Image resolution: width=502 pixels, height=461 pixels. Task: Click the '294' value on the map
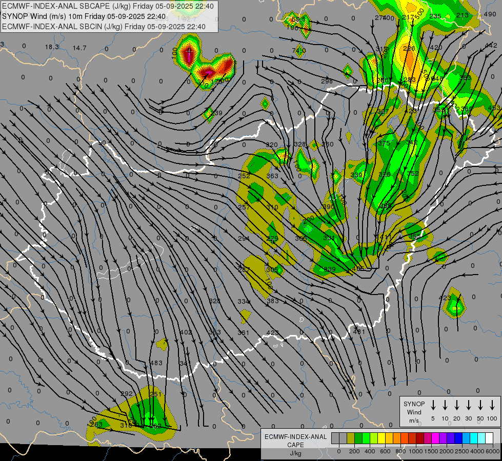[x=244, y=238]
